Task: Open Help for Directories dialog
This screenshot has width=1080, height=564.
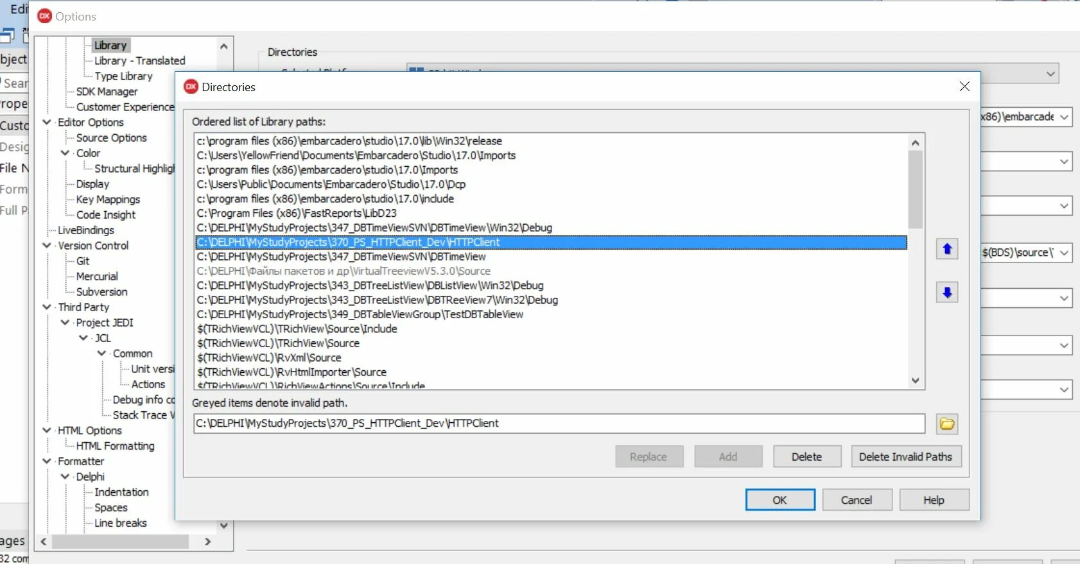Action: [x=934, y=500]
